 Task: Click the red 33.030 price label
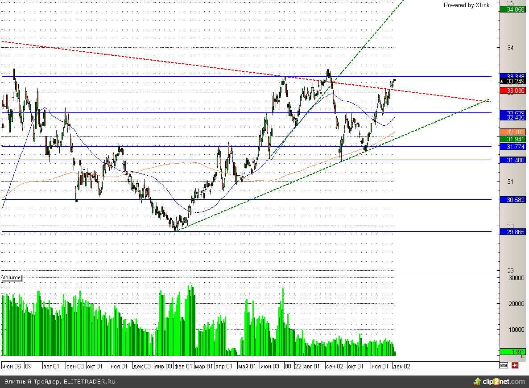point(512,91)
